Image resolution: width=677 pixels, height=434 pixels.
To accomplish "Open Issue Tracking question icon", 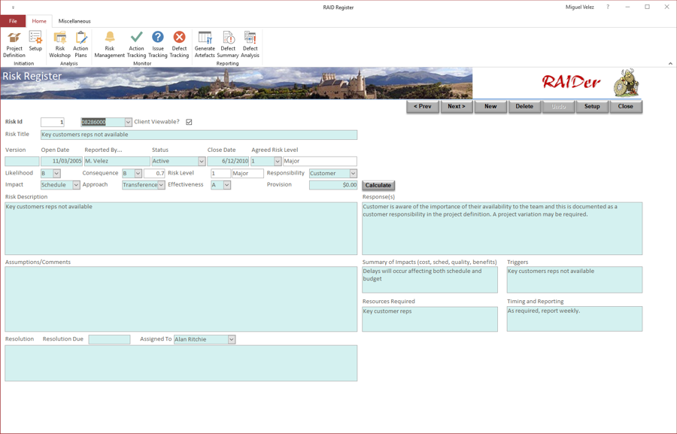I will [x=158, y=44].
